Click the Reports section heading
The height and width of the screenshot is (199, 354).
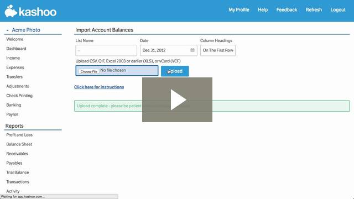(x=14, y=126)
